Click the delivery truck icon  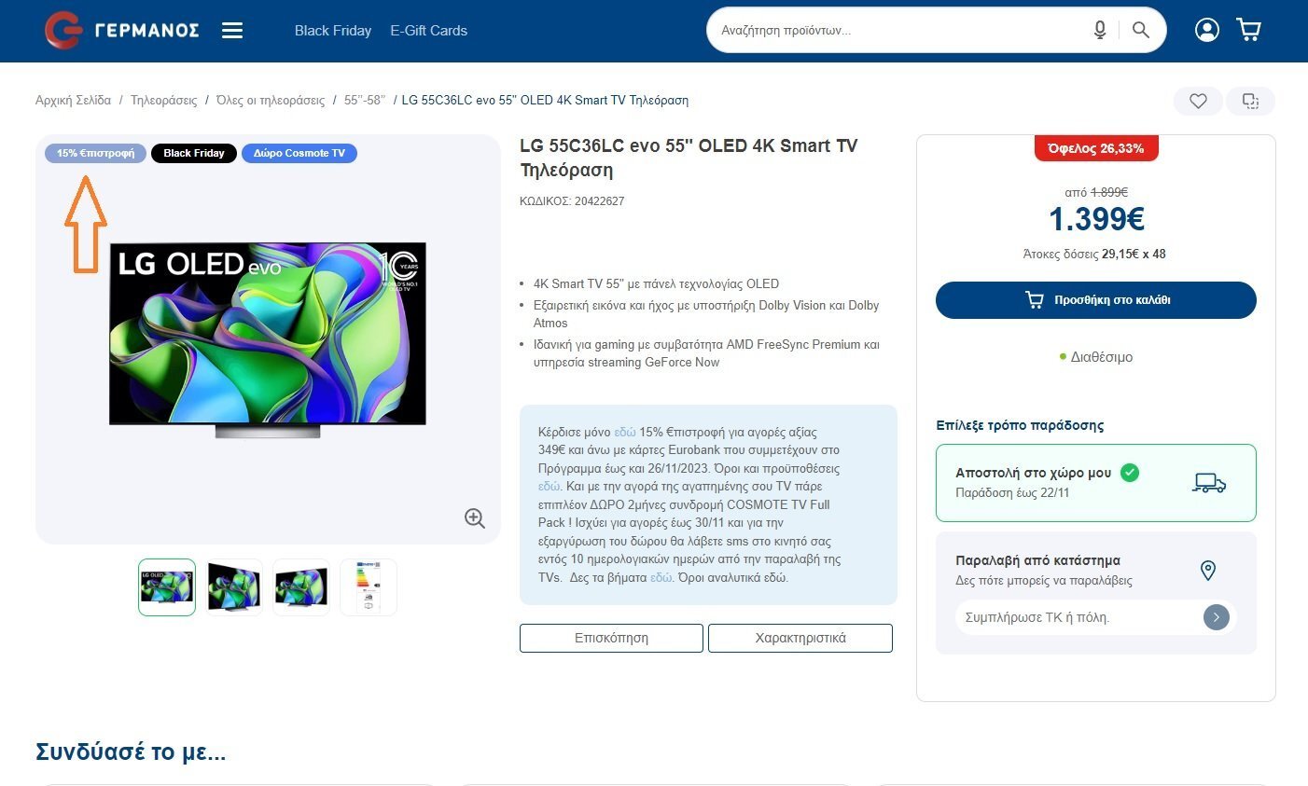[x=1209, y=483]
